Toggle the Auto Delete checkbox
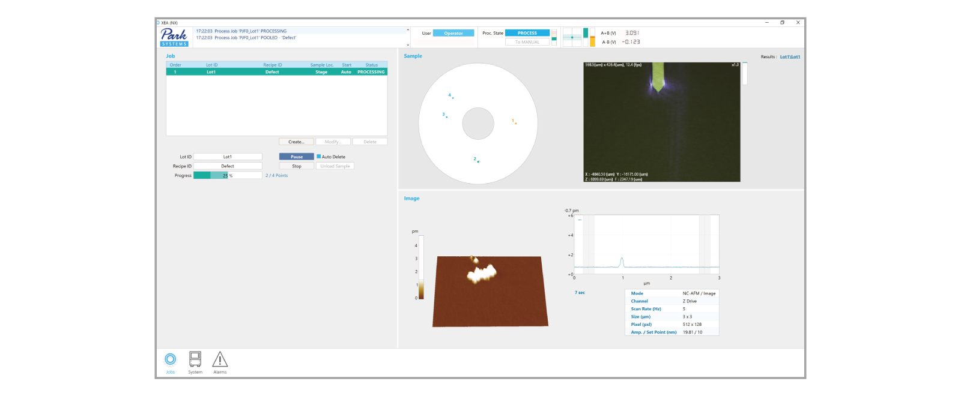The height and width of the screenshot is (396, 961). click(x=319, y=157)
